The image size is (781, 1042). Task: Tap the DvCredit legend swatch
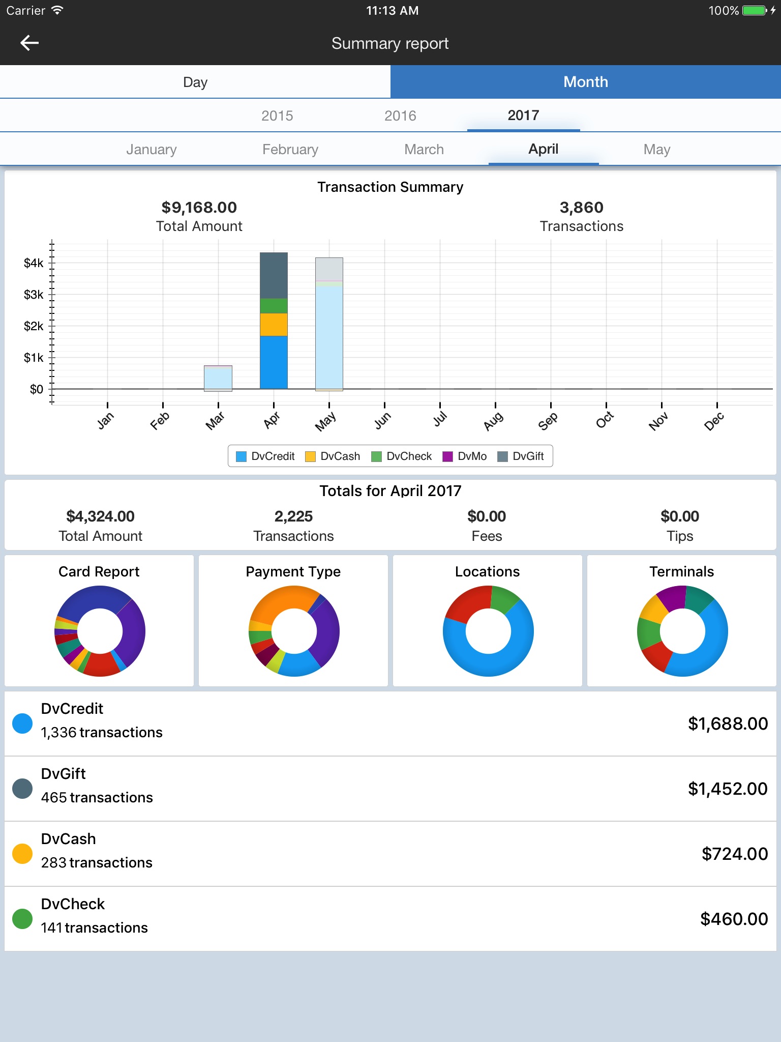point(242,456)
